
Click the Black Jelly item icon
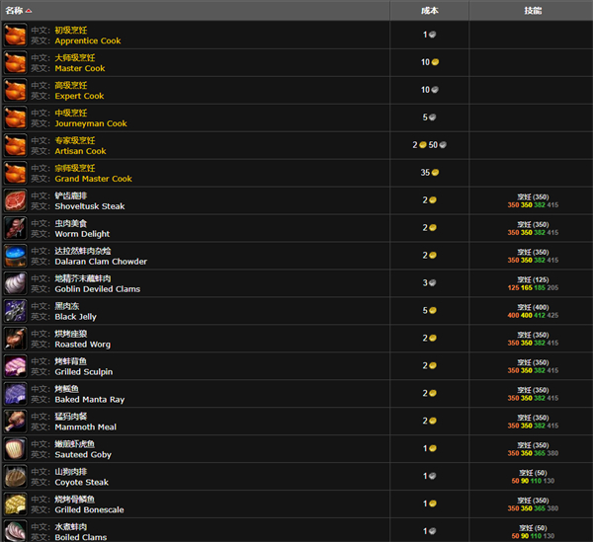click(15, 311)
